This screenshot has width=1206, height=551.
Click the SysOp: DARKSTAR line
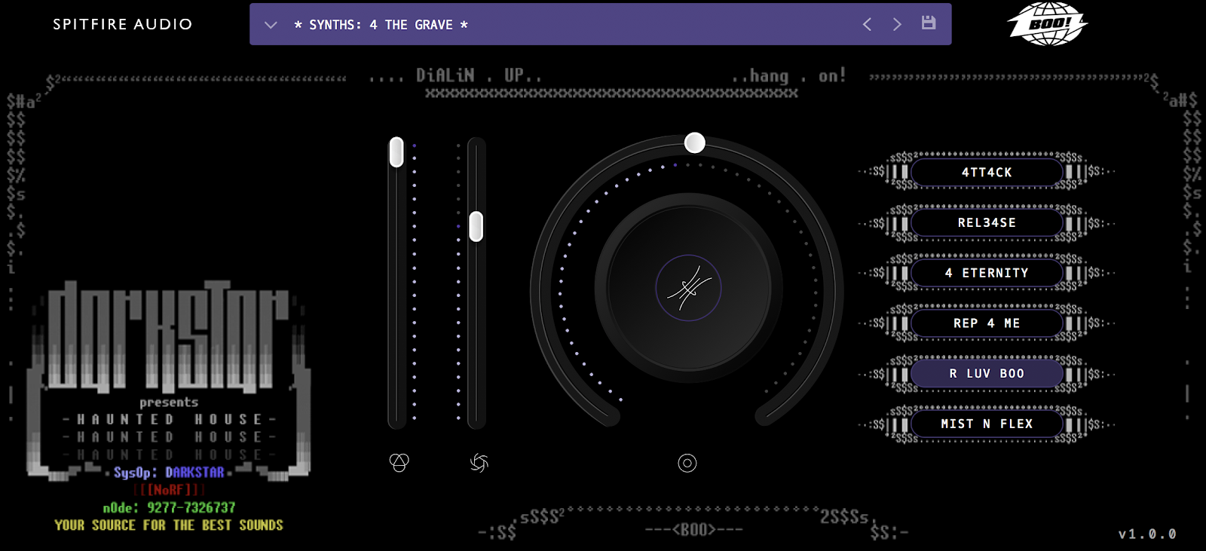coord(169,473)
